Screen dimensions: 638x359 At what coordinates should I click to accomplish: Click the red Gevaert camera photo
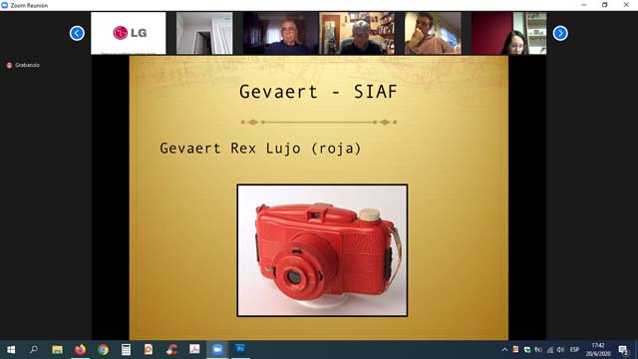click(322, 250)
